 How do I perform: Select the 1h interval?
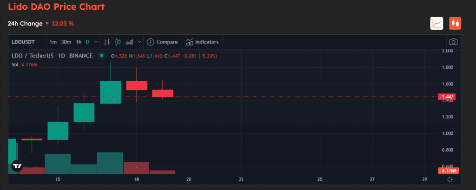point(79,42)
